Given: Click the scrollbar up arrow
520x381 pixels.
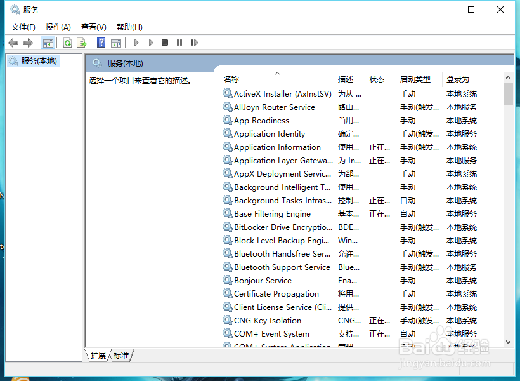Looking at the screenshot, I should click(x=508, y=77).
